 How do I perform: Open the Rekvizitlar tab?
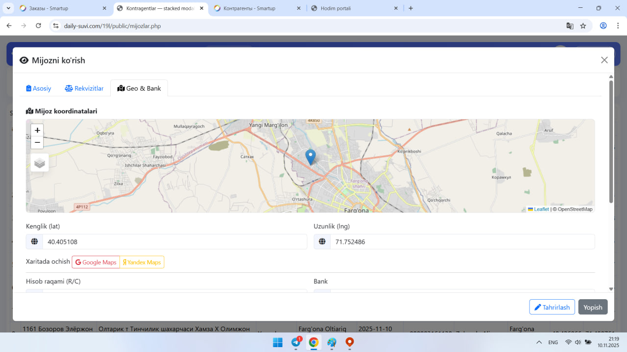(x=84, y=88)
